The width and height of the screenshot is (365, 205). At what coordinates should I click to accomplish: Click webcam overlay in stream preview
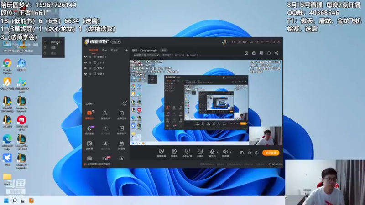click(x=266, y=136)
